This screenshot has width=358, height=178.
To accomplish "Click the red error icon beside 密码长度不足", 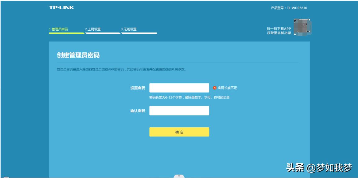I will [215, 88].
